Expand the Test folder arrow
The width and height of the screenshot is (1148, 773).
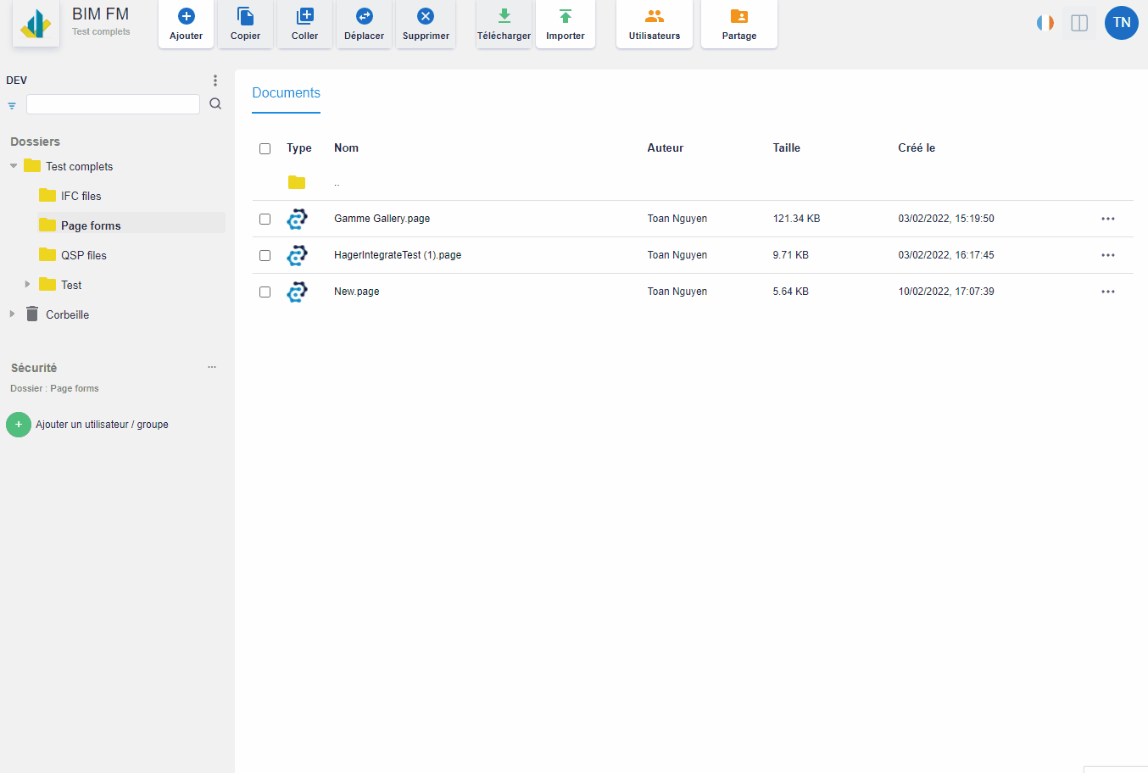(27, 285)
